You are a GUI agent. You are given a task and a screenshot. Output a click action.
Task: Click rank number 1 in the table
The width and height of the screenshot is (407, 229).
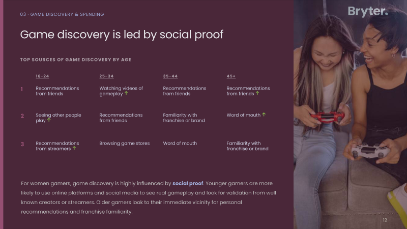[x=22, y=90]
